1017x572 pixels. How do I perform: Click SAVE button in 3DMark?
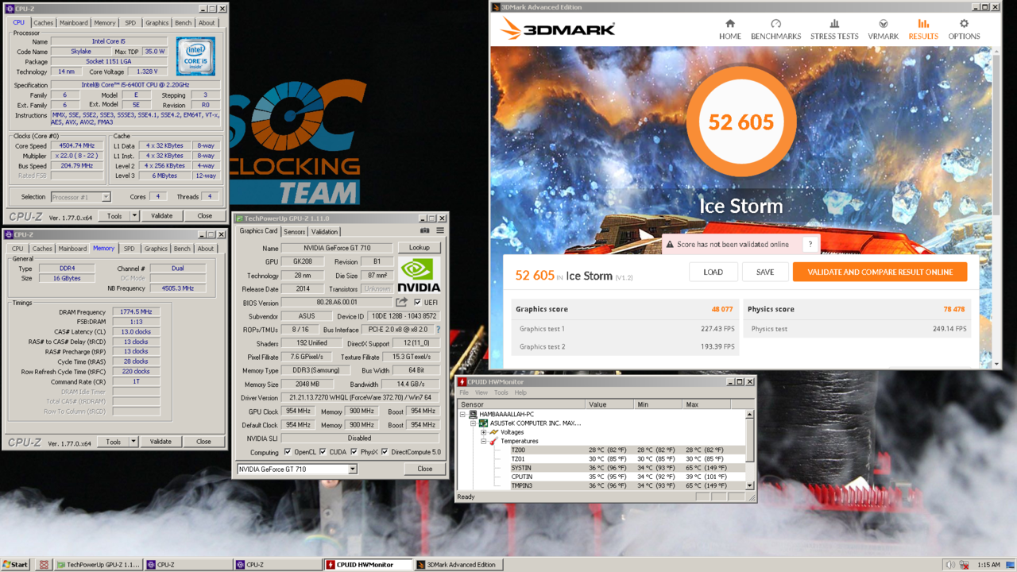(x=765, y=272)
